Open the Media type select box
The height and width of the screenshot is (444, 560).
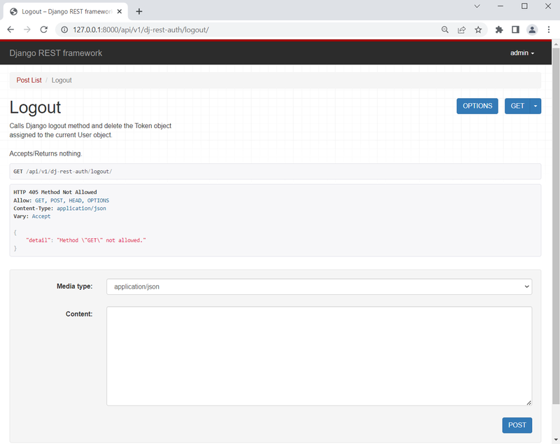319,286
